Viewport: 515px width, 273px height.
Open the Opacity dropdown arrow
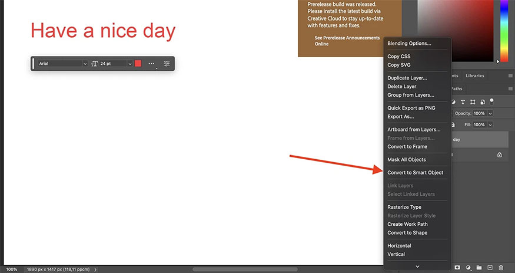pyautogui.click(x=490, y=113)
